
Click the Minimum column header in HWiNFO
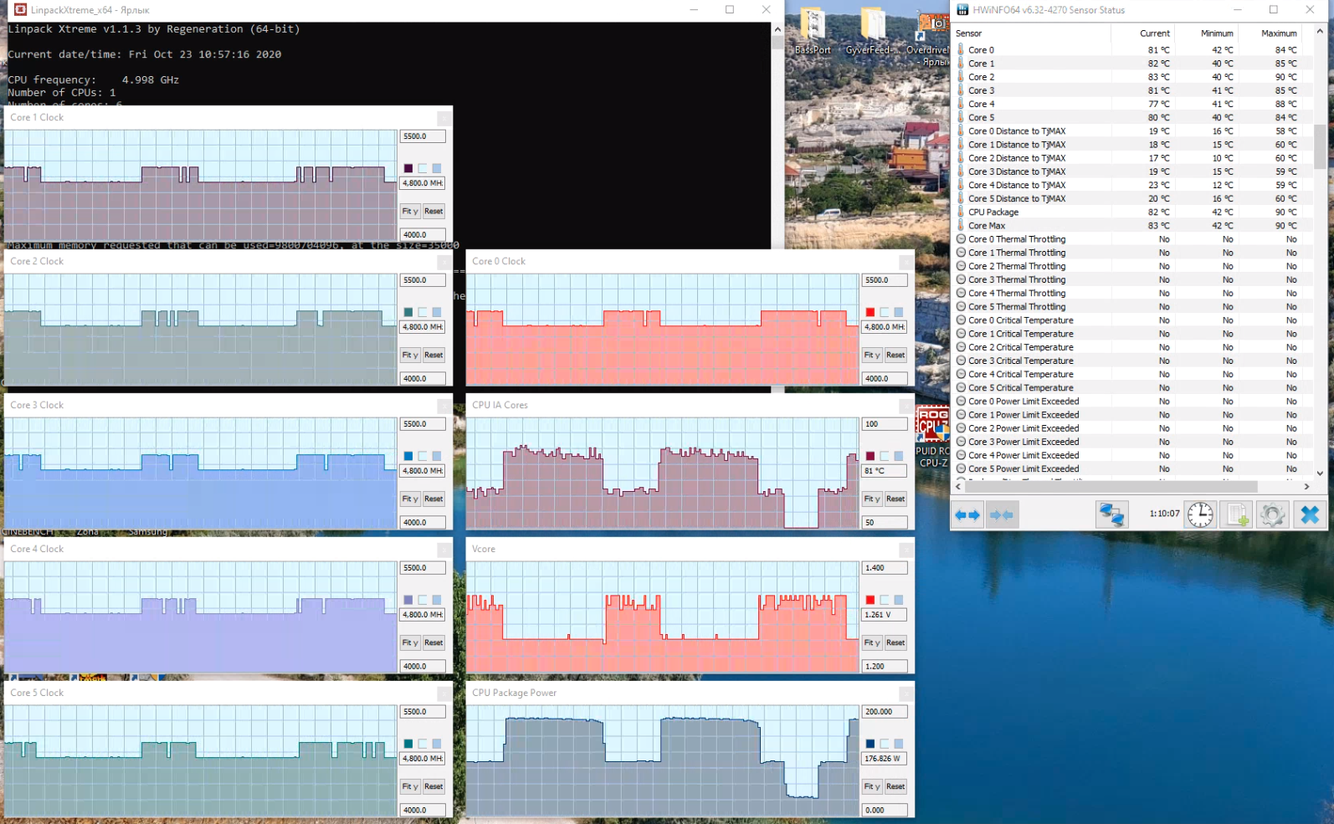click(1206, 33)
